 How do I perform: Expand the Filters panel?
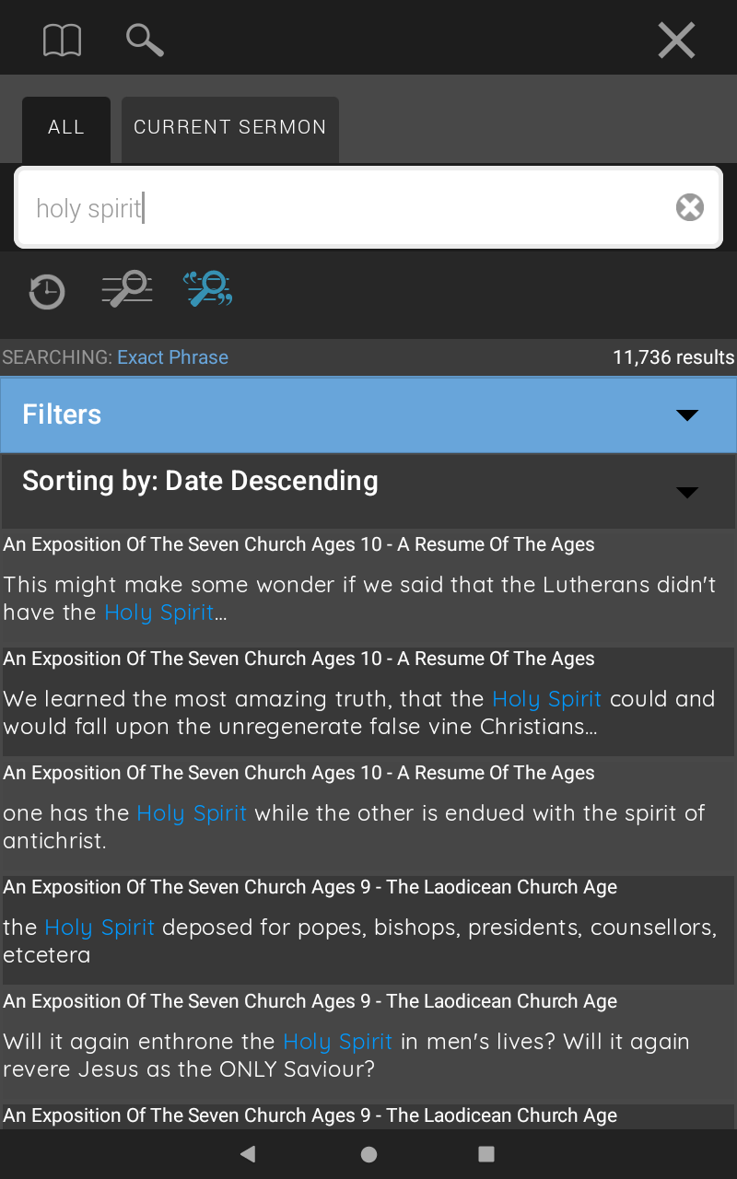click(368, 414)
